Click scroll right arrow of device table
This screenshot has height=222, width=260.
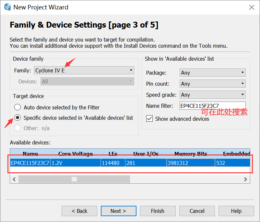point(245,179)
